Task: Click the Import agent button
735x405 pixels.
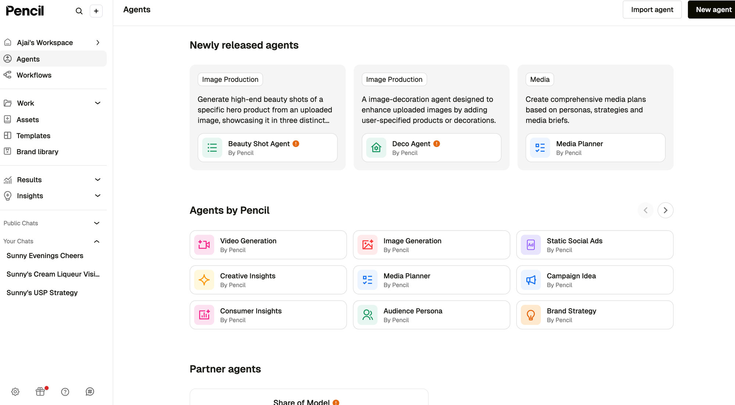Action: pos(652,9)
